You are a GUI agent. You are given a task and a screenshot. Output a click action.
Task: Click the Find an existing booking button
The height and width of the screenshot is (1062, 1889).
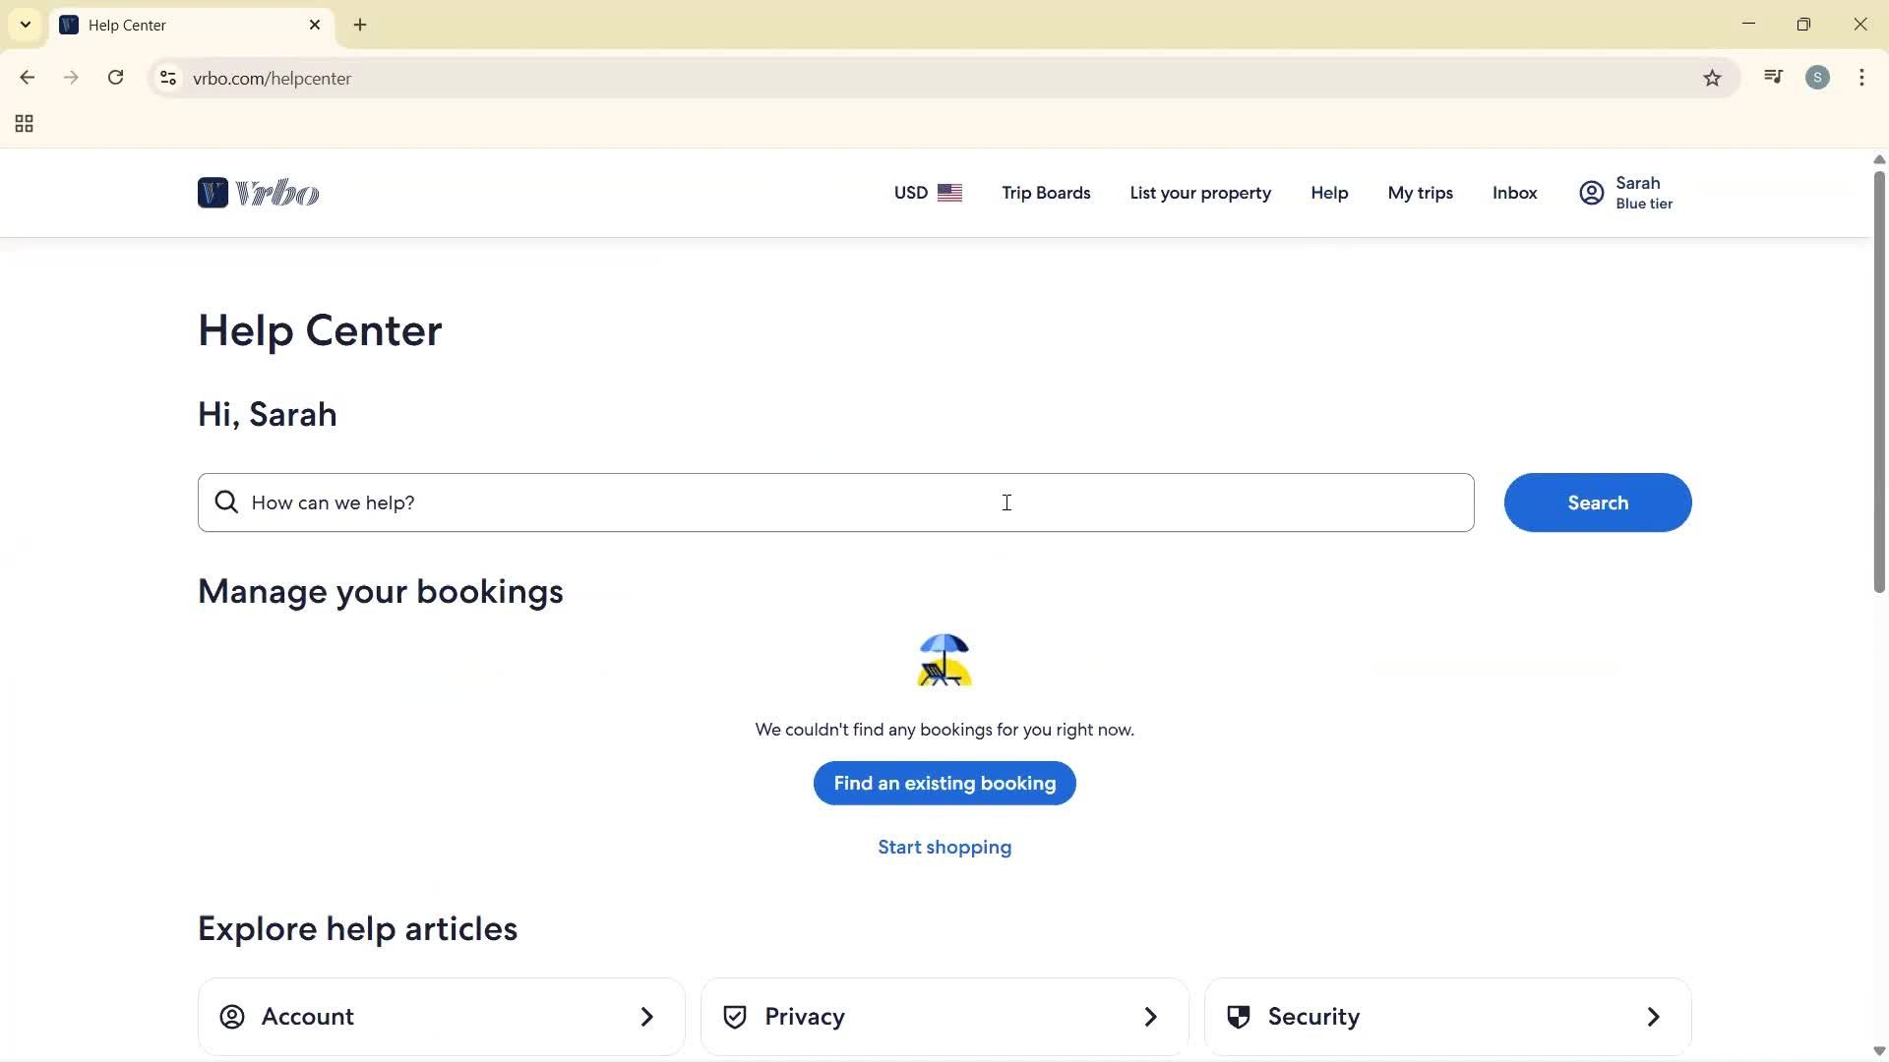click(944, 783)
